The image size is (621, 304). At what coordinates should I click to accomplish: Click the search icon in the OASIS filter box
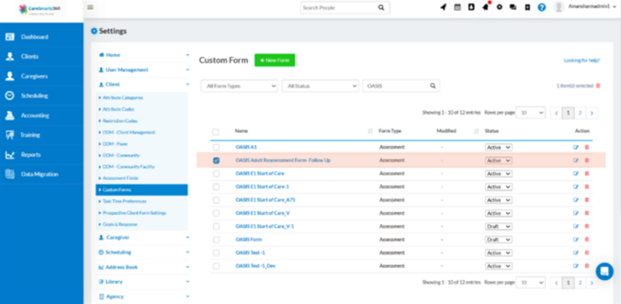tap(433, 86)
